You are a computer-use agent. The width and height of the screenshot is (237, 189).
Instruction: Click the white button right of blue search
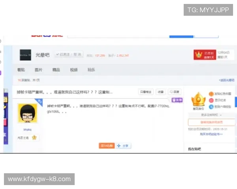click(206, 36)
